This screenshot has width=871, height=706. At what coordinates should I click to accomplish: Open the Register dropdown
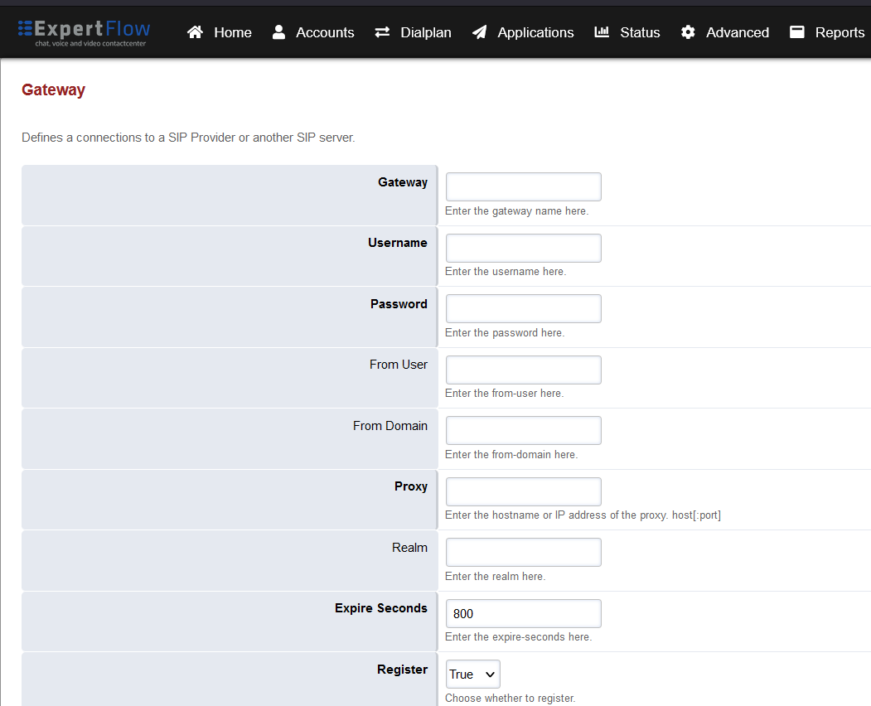[x=472, y=675]
